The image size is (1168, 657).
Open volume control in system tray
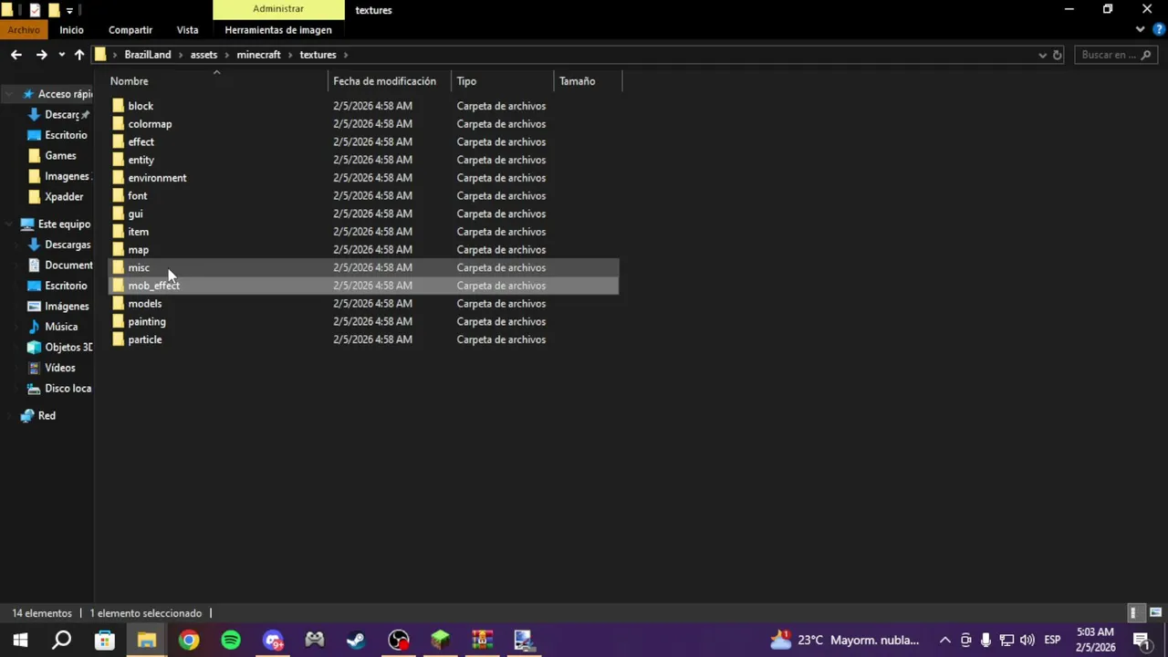click(x=1027, y=641)
